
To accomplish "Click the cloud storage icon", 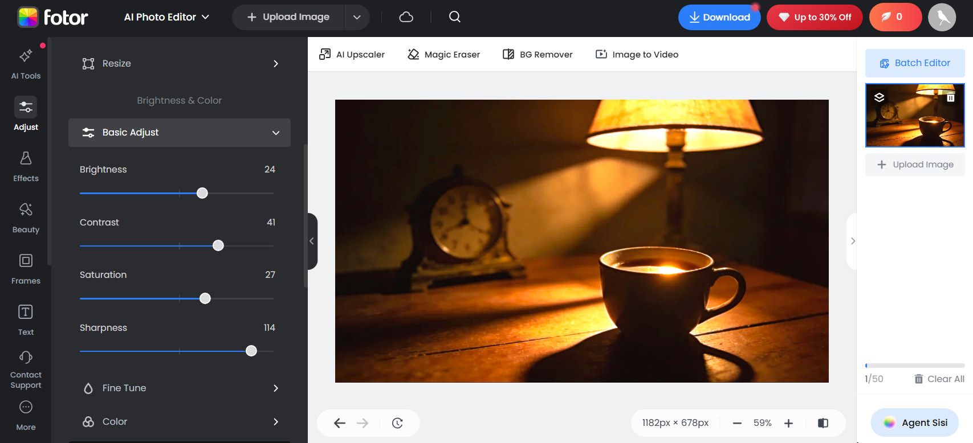I will pos(406,17).
